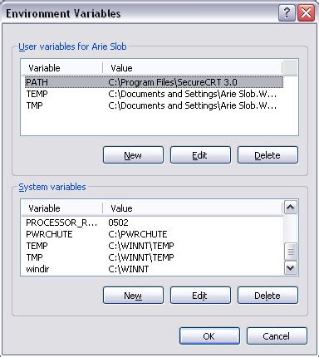Select the user TEMP variable row

[154, 94]
